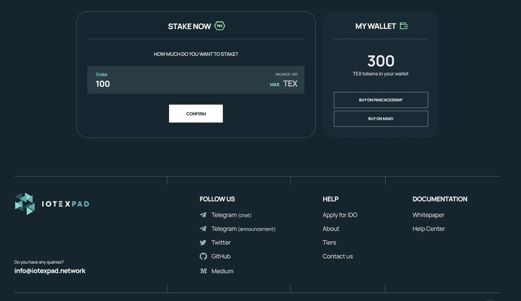Image resolution: width=521 pixels, height=301 pixels.
Task: Open the Contact us link
Action: click(338, 256)
